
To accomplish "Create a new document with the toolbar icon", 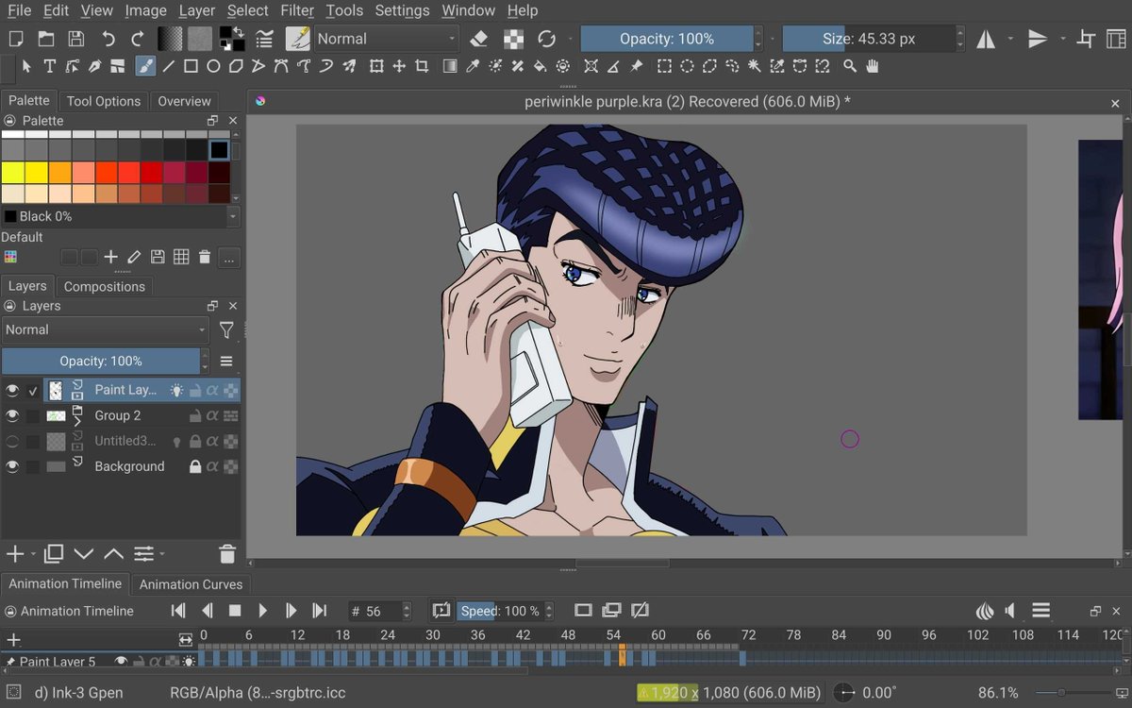I will point(15,39).
